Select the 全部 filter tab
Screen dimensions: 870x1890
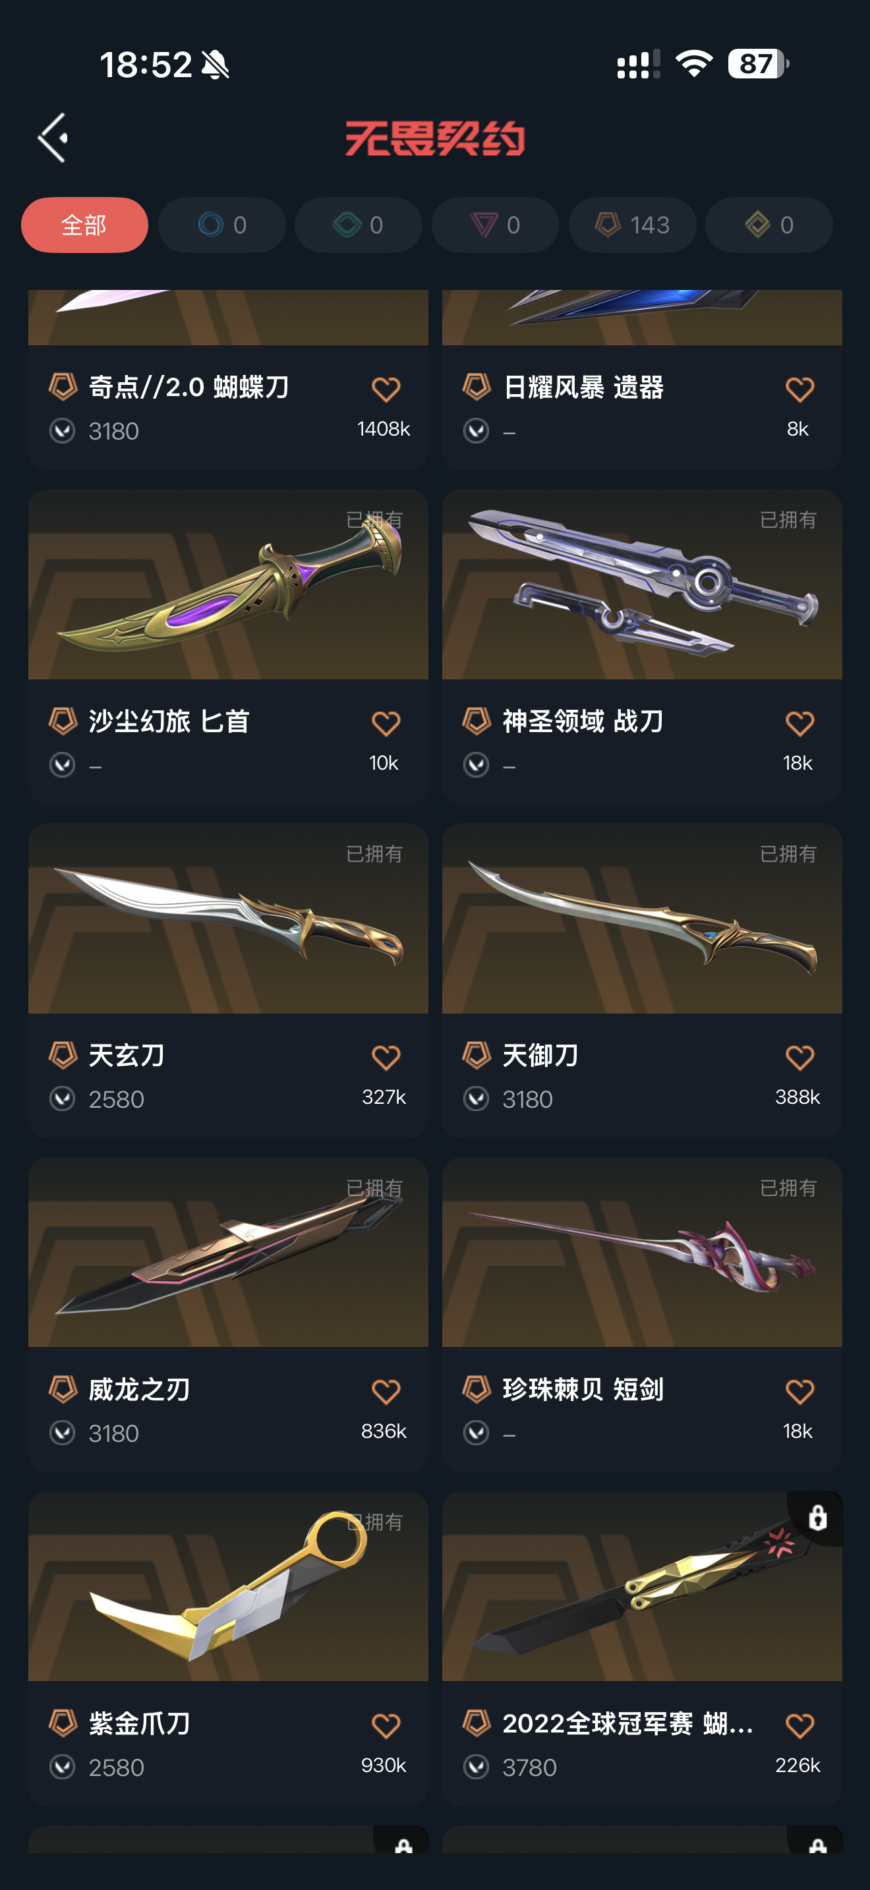pos(84,225)
